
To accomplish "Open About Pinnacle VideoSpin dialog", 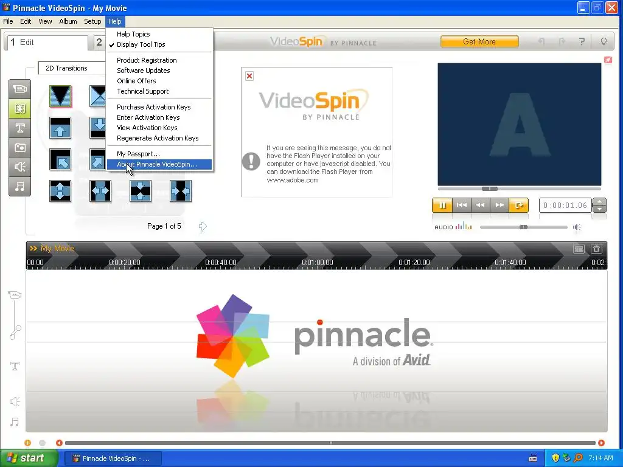I will tap(160, 164).
